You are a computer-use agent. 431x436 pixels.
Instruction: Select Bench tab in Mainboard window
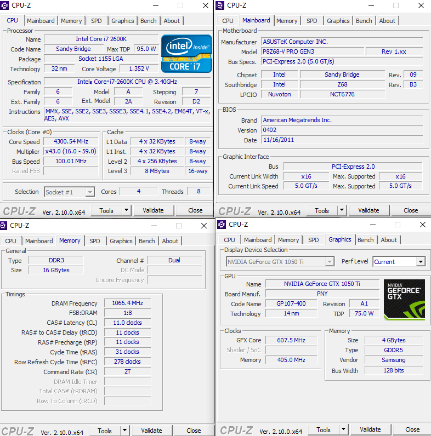[x=364, y=21]
